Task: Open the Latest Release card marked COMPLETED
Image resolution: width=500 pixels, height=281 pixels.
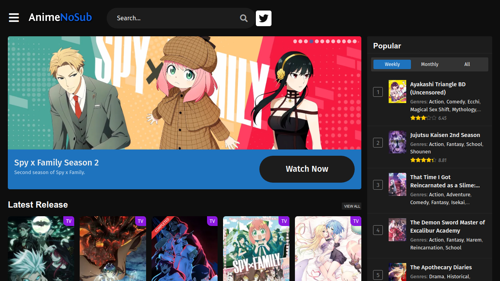Action: coord(184,249)
